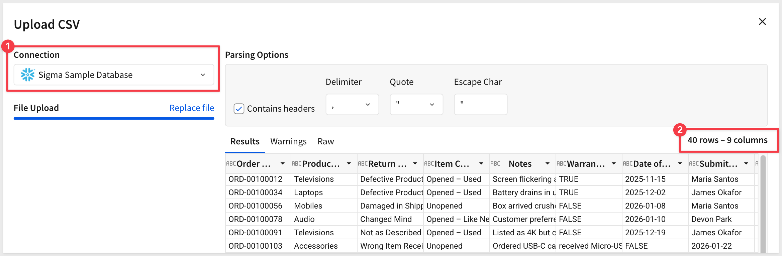Image resolution: width=782 pixels, height=256 pixels.
Task: Click the Snowflake icon in the Connection field
Action: pyautogui.click(x=27, y=75)
